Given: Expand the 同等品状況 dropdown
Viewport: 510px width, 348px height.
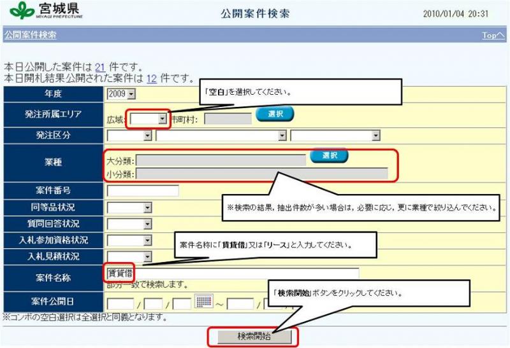Looking at the screenshot, I should 129,208.
